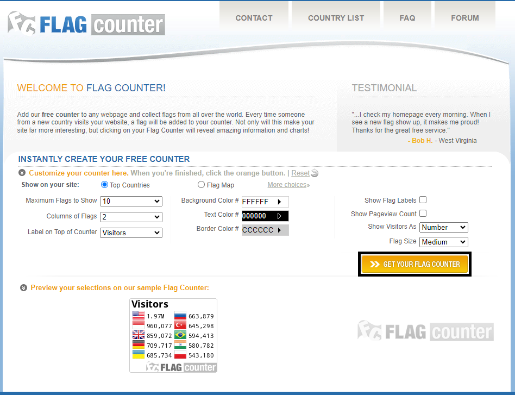The width and height of the screenshot is (515, 395).
Task: Select the Top Countries radio button
Action: pos(104,185)
